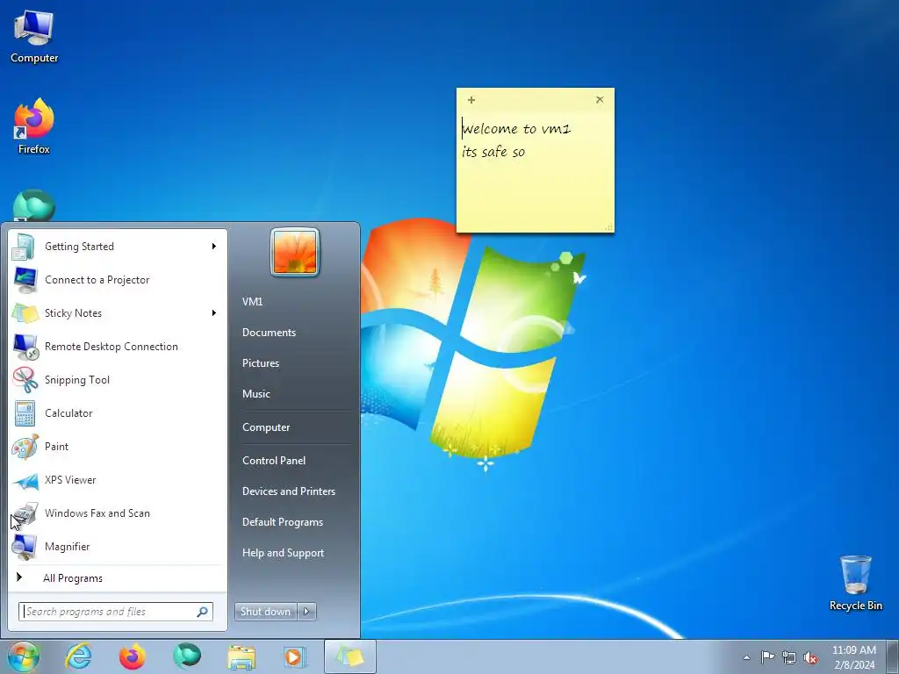Show hidden tray icons arrow
Viewport: 899px width, 674px height.
[746, 657]
